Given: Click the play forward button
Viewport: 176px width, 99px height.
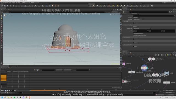Looking at the screenshot, I should coord(7,90).
